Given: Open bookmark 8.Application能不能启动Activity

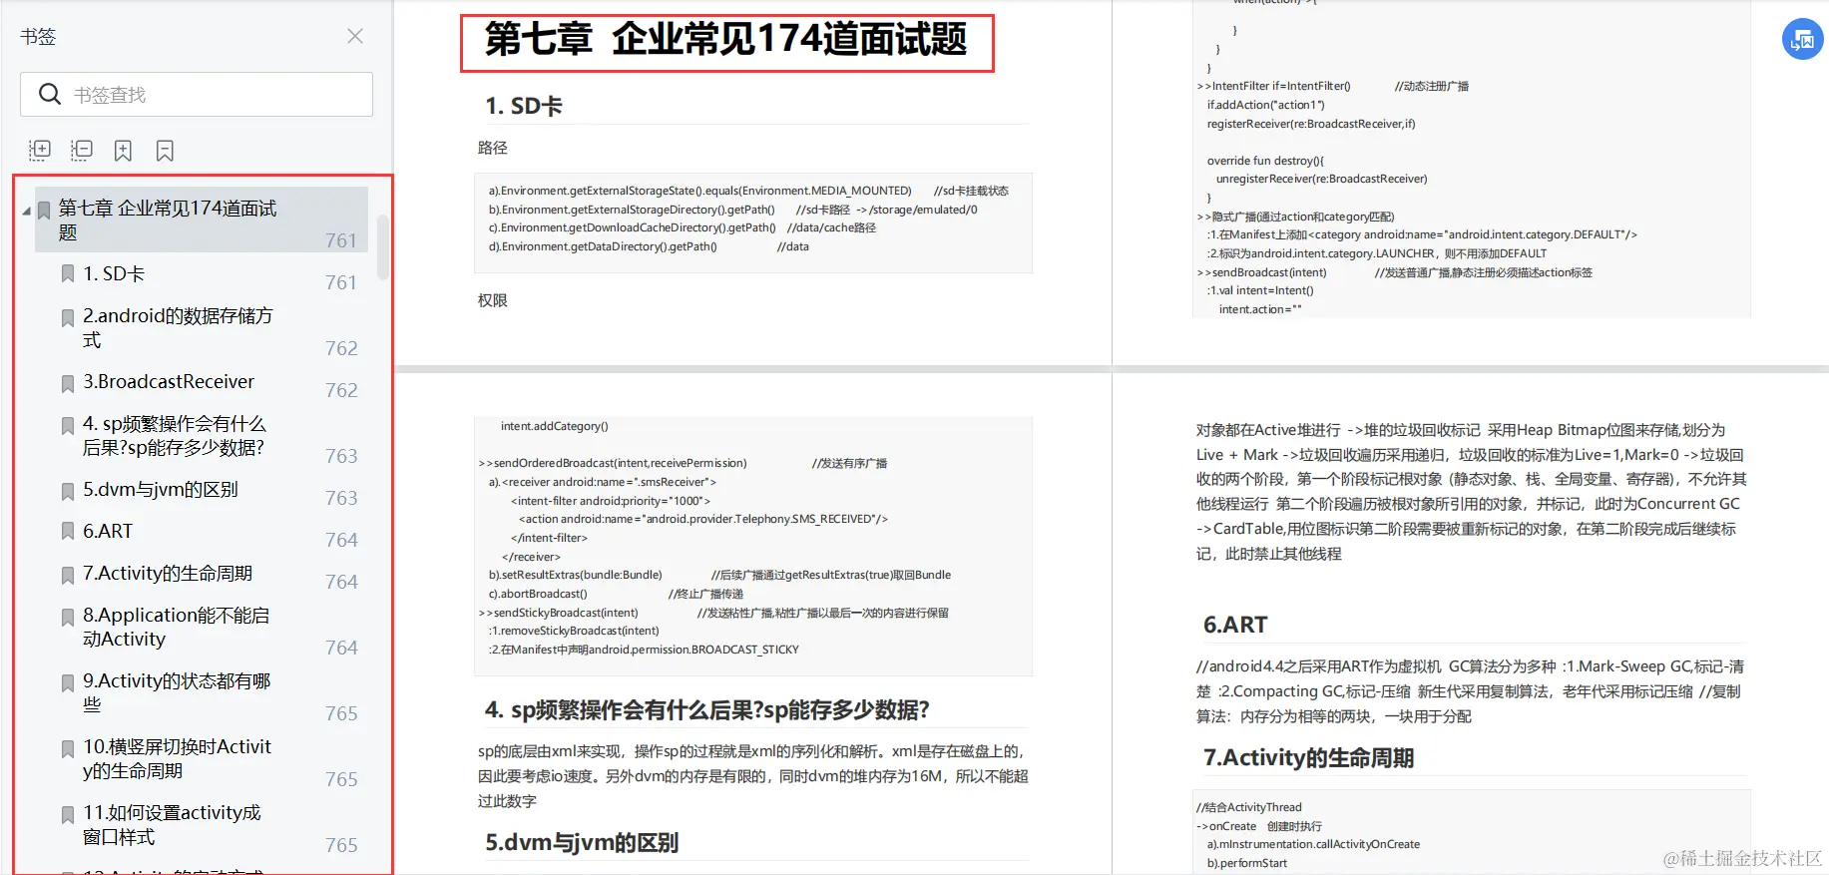Looking at the screenshot, I should tap(177, 627).
